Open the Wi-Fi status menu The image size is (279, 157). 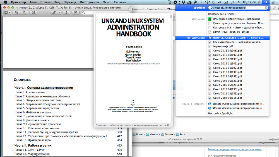207,2
